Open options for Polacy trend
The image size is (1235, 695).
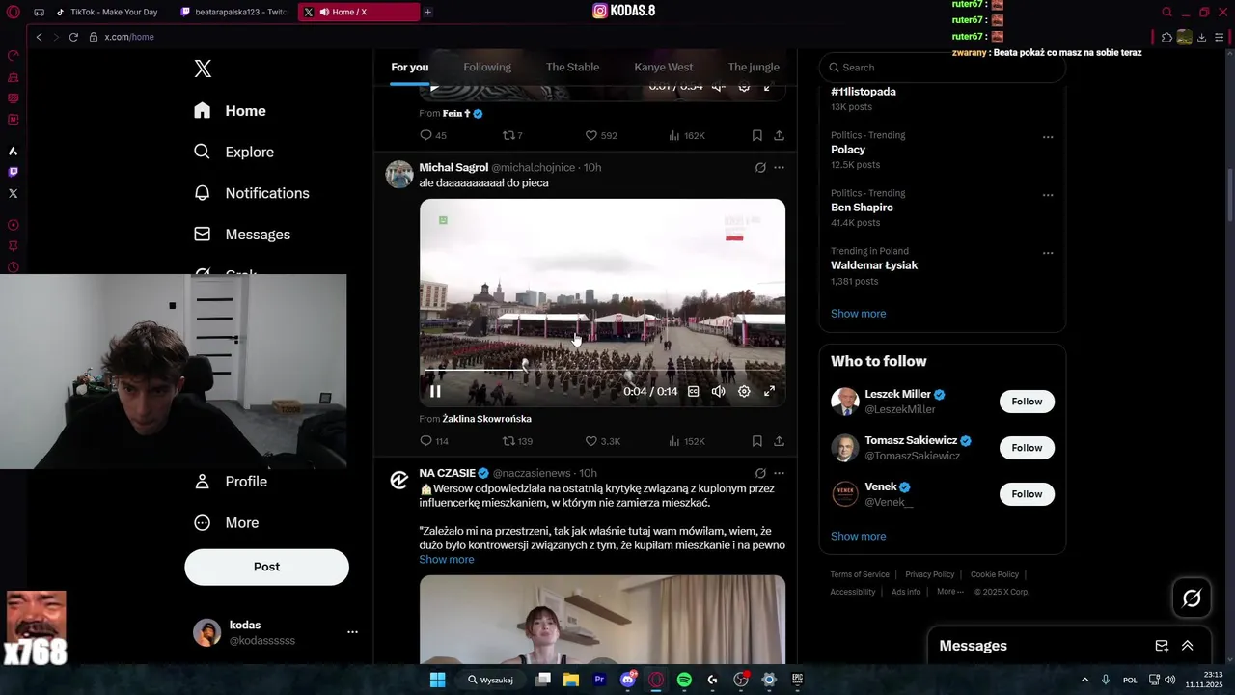1047,137
